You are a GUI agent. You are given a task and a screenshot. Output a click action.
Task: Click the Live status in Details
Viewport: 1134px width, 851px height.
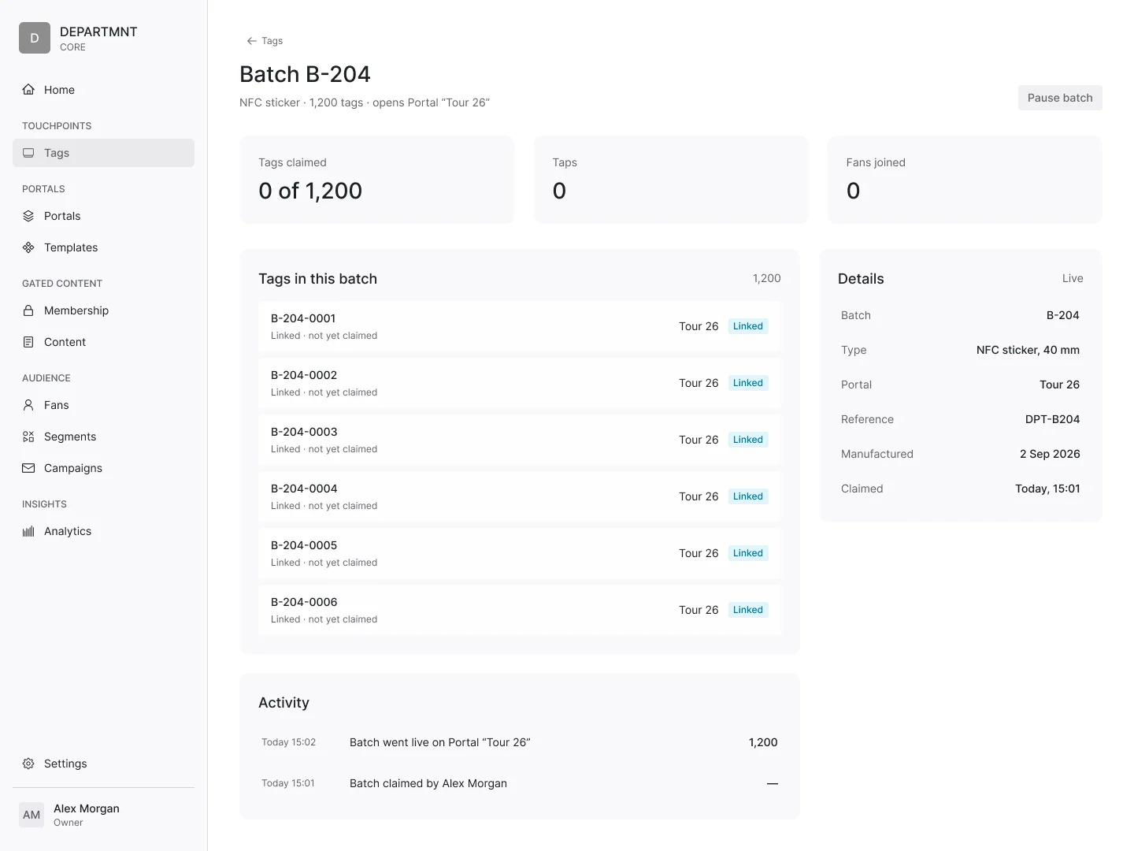[1073, 278]
